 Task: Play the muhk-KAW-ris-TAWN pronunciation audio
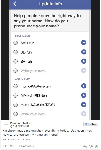click(84, 104)
